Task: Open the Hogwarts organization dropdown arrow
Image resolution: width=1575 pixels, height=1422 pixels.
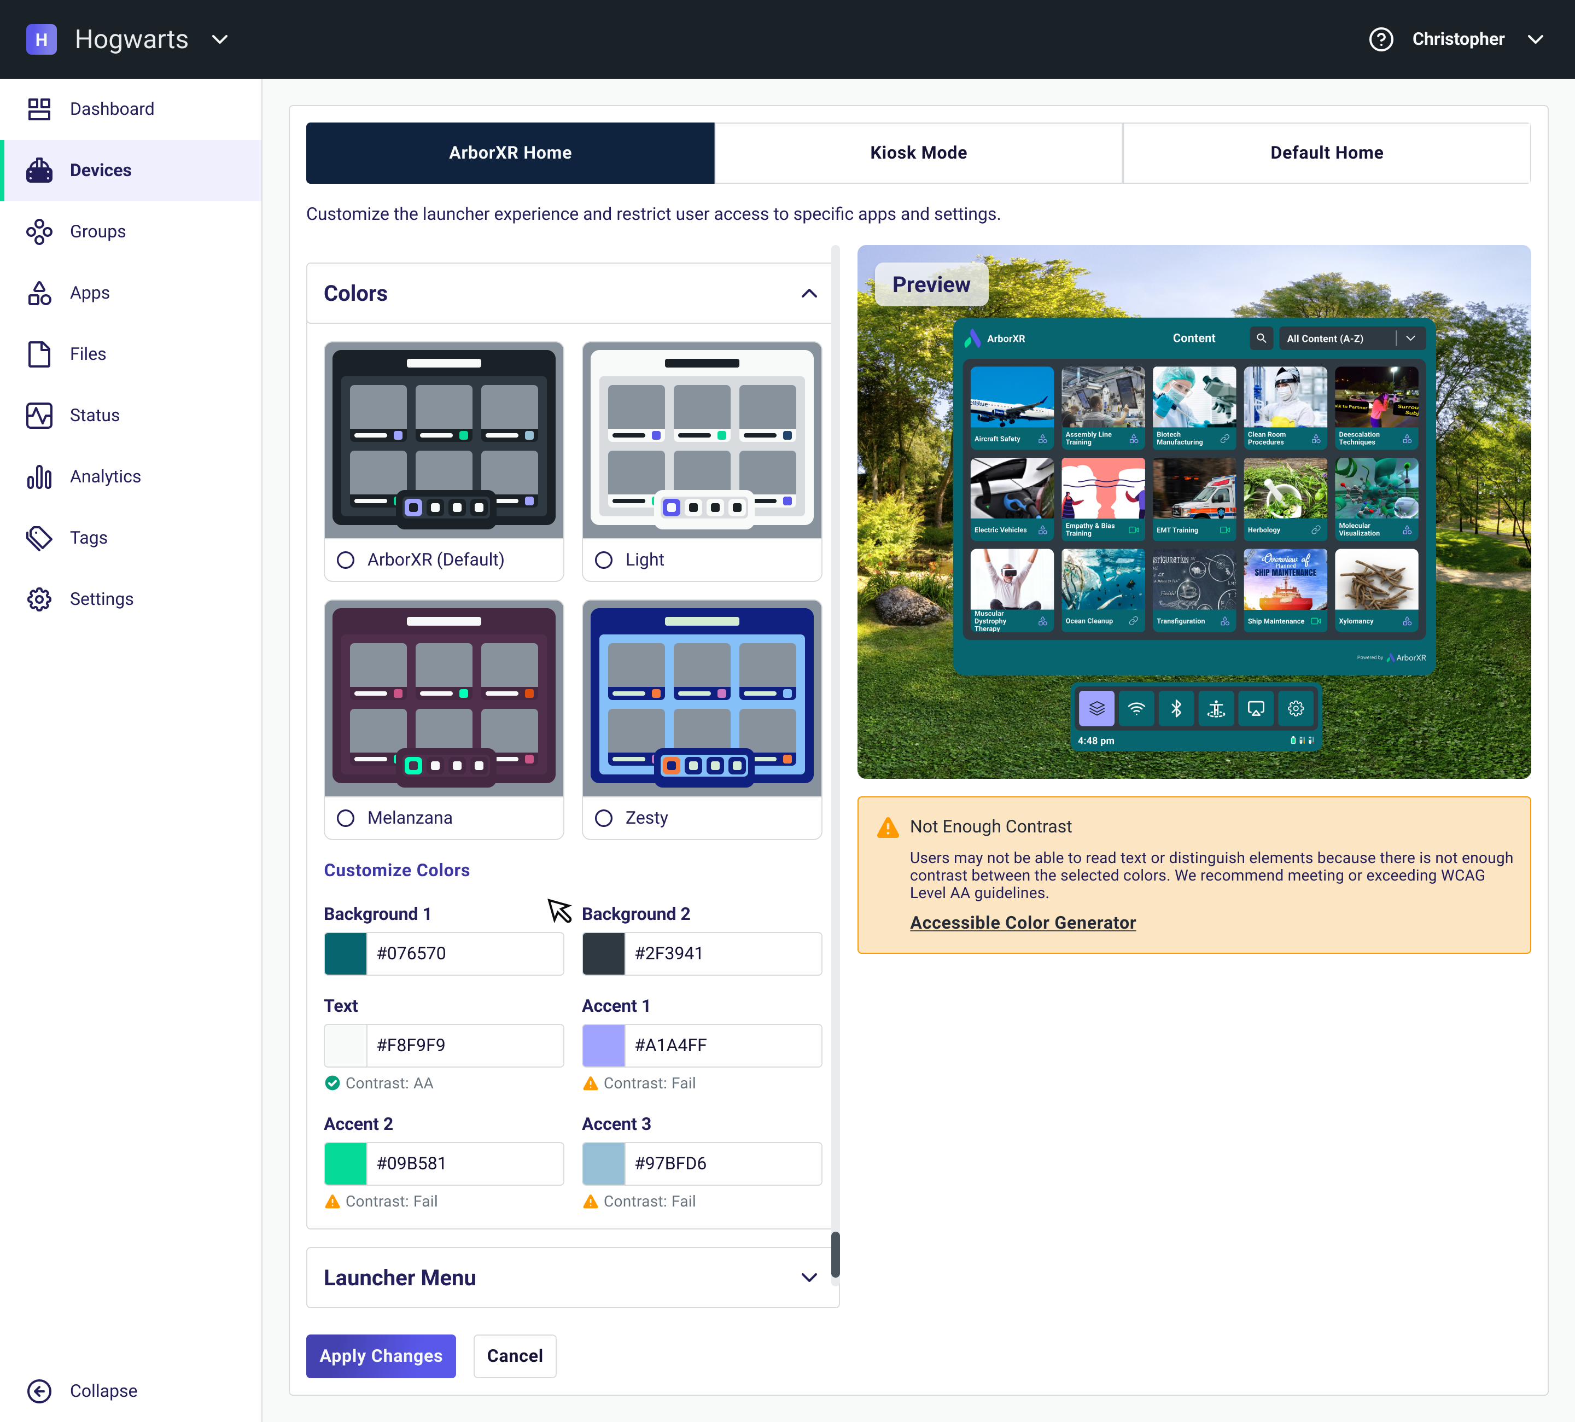Action: [220, 39]
